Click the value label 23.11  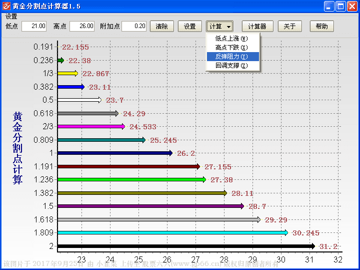[x=99, y=87]
